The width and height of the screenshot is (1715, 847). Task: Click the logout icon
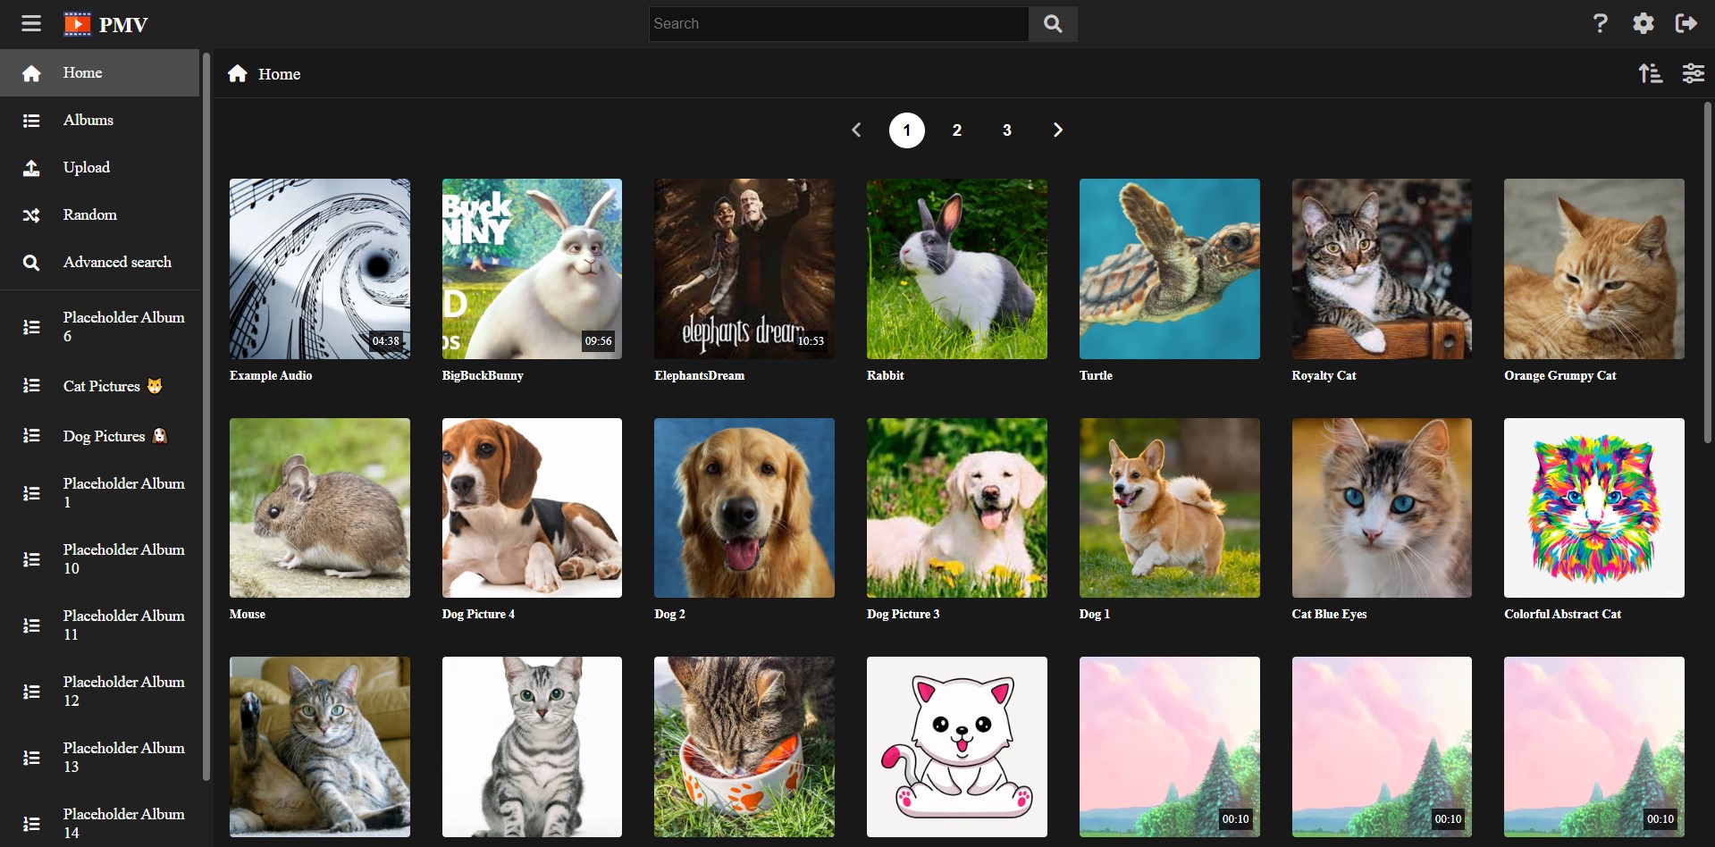(1686, 23)
